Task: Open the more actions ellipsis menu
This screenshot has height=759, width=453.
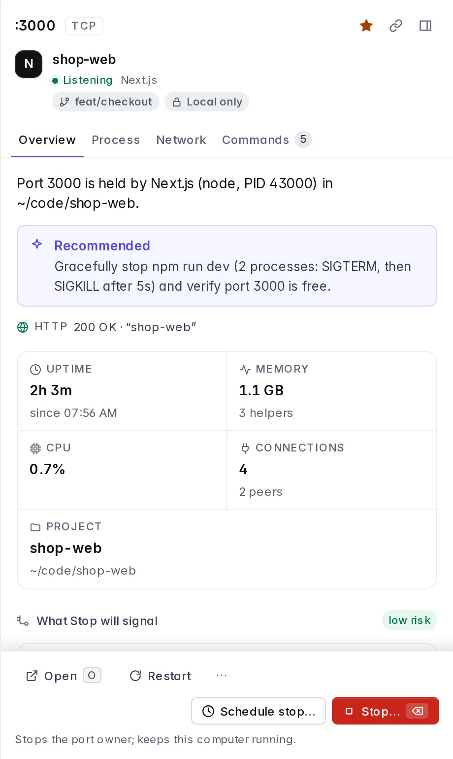Action: 222,675
